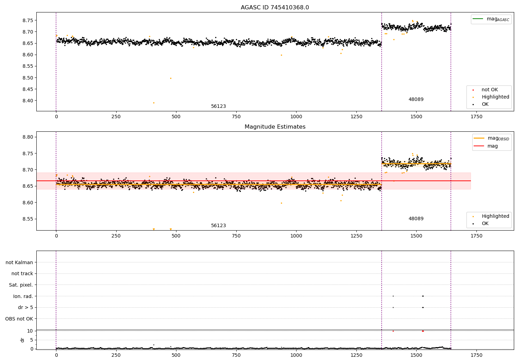The height and width of the screenshot is (363, 519).
Task: Click the 8.75 tick label on top plot
Action: click(x=28, y=20)
